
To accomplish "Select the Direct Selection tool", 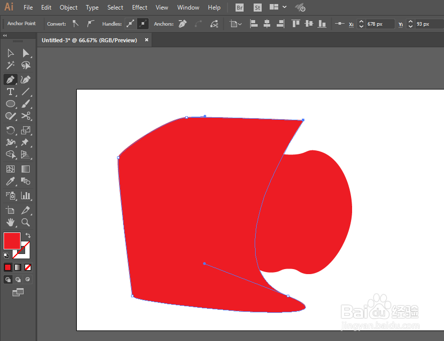I will click(x=26, y=53).
